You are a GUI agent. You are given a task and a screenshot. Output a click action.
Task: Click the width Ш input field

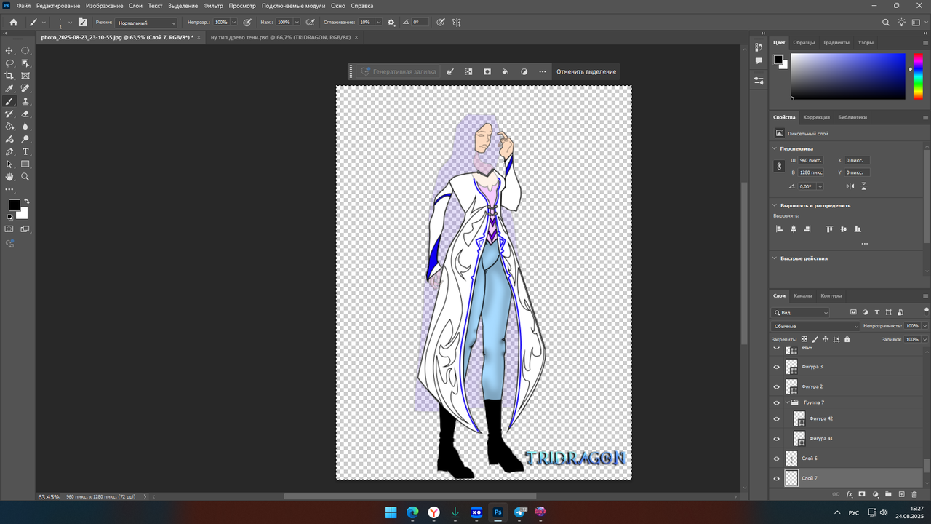coord(810,160)
